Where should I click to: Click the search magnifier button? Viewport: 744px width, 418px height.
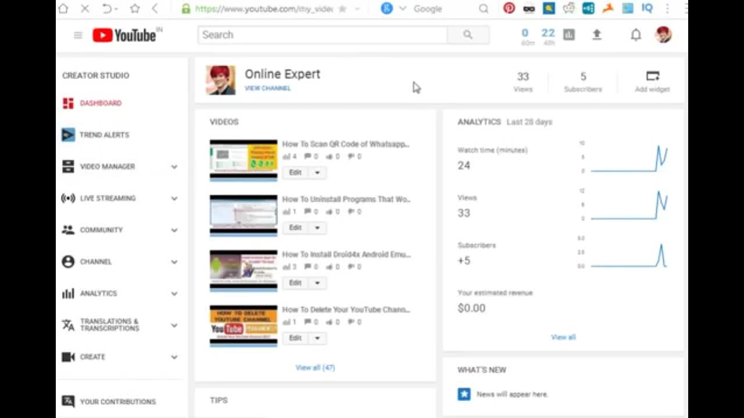(468, 35)
